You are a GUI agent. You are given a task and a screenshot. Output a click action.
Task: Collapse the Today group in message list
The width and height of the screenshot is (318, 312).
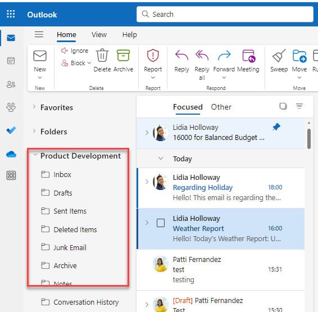click(161, 158)
